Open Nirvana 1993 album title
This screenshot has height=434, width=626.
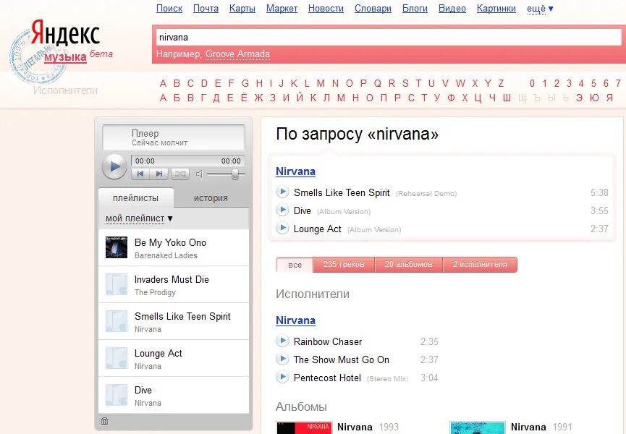355,427
